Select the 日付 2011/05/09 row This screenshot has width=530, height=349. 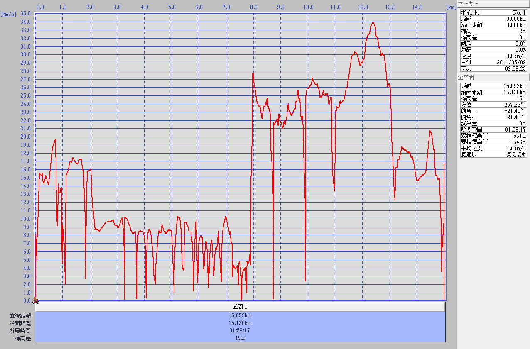493,62
